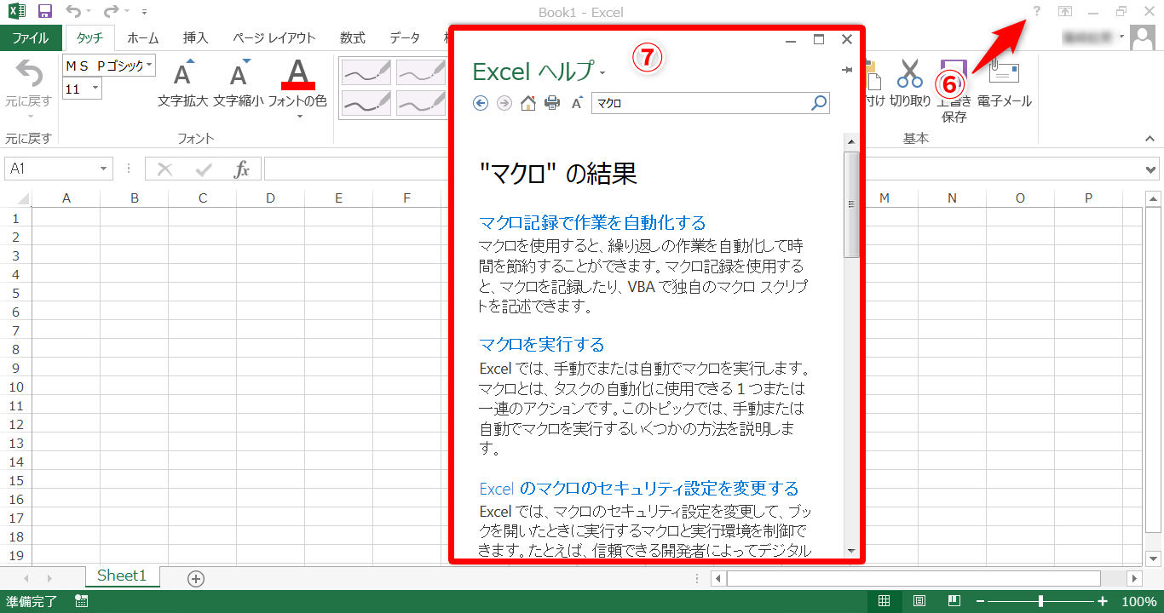This screenshot has height=613, width=1164.
Task: Switch to the ホーム ribbon tab
Action: point(142,37)
